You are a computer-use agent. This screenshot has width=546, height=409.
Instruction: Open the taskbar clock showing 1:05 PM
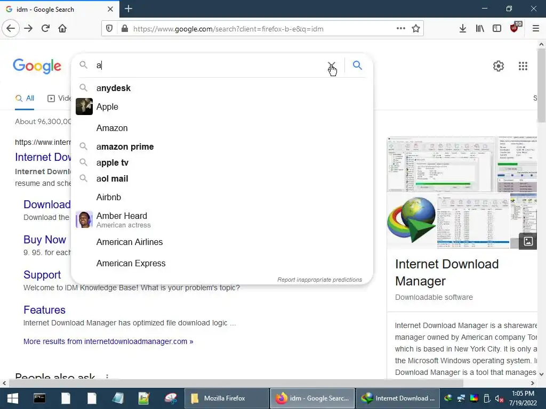pyautogui.click(x=523, y=398)
